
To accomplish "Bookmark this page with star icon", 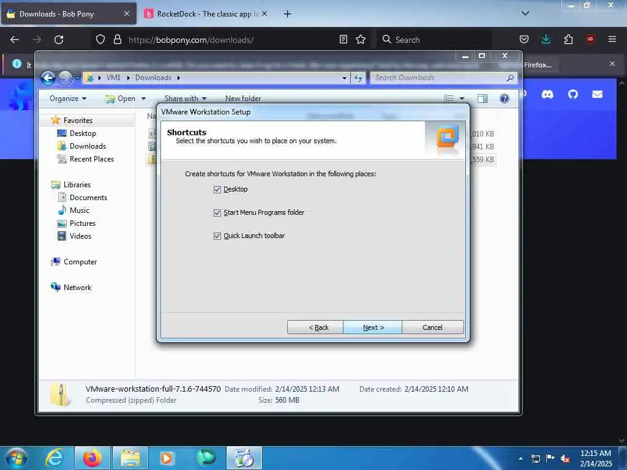I will coord(361,39).
